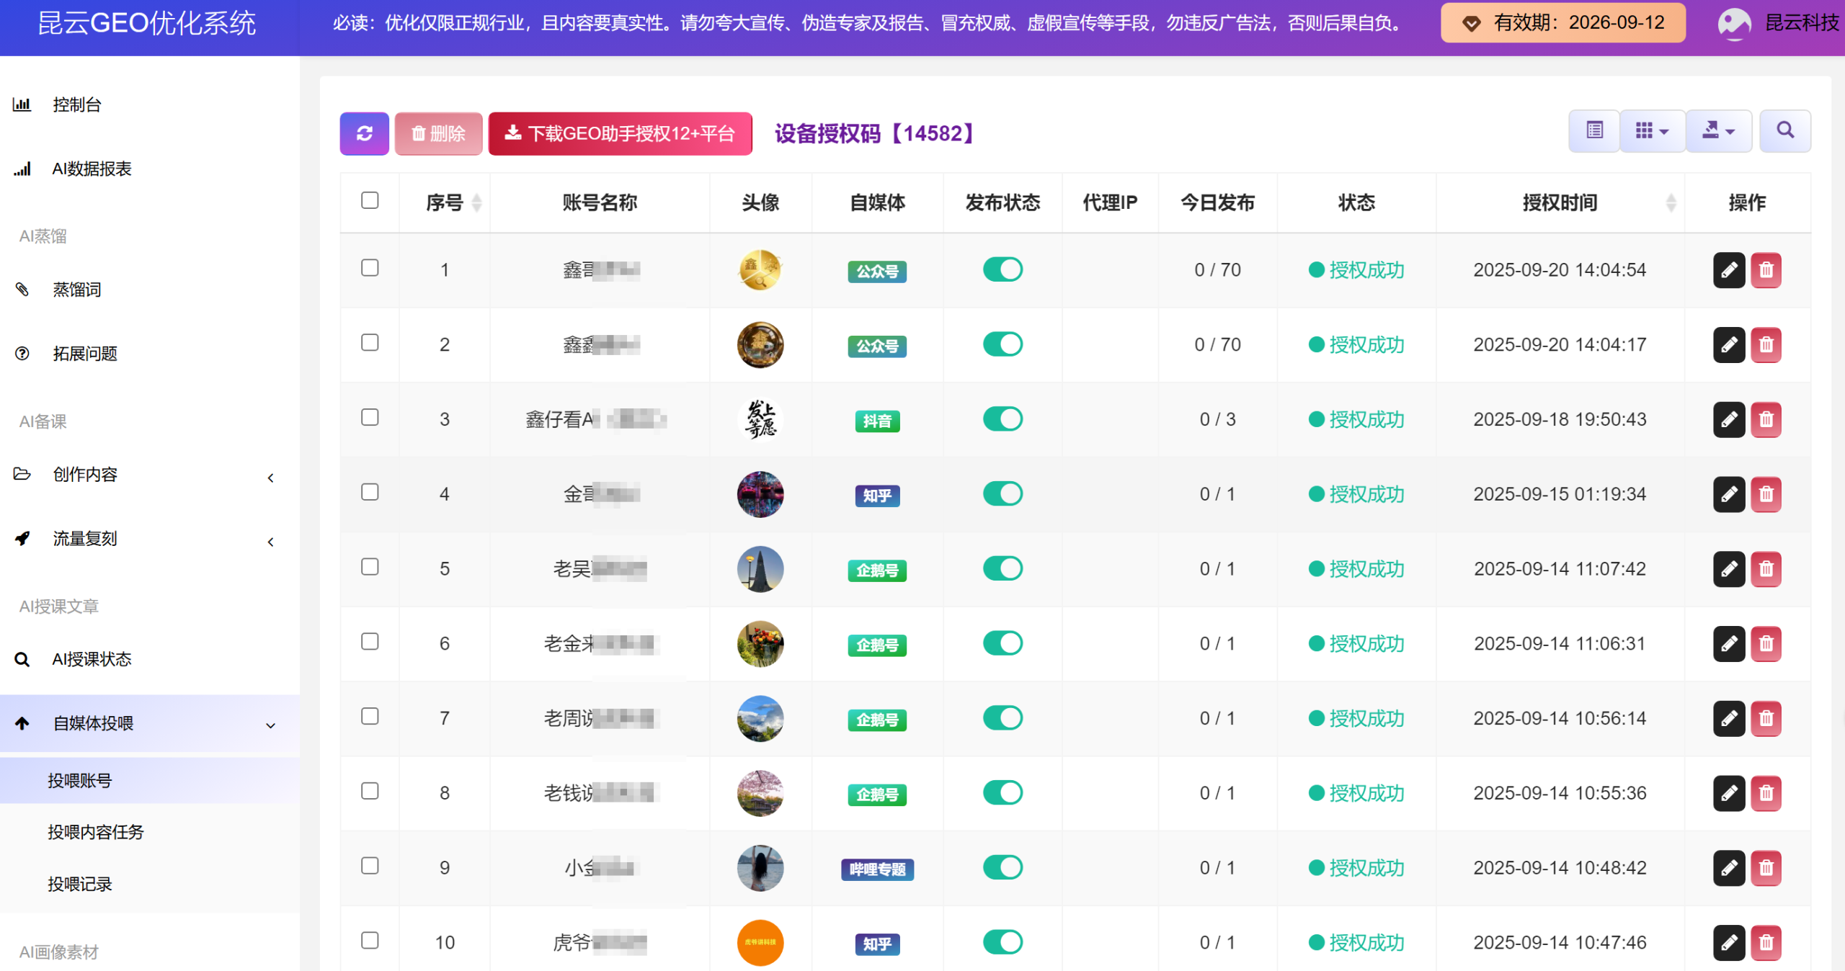Screen dimensions: 1845x971
Task: Open the column grid dropdown at top right
Action: [1652, 130]
